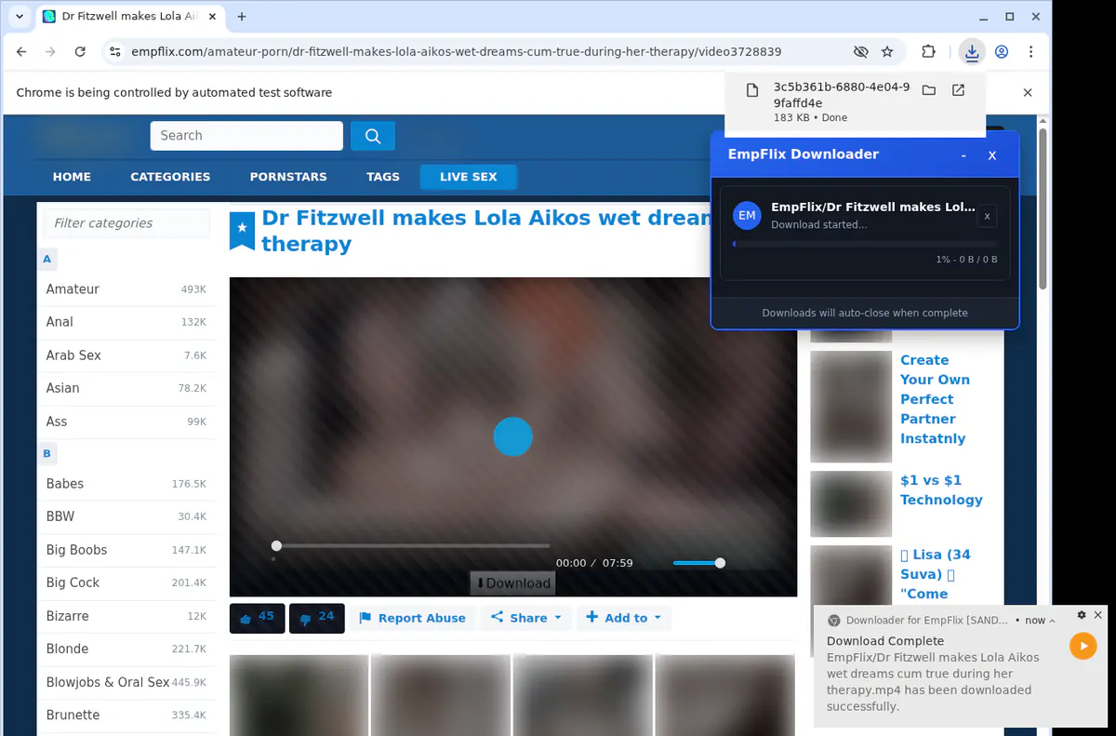1116x736 pixels.
Task: Select the LIVE SEX nav tab
Action: point(468,177)
